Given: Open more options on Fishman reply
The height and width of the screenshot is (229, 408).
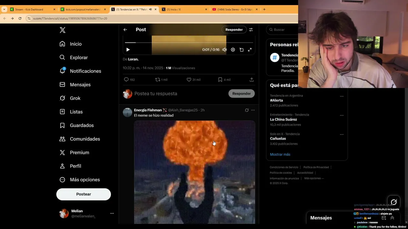Looking at the screenshot, I should click(253, 110).
